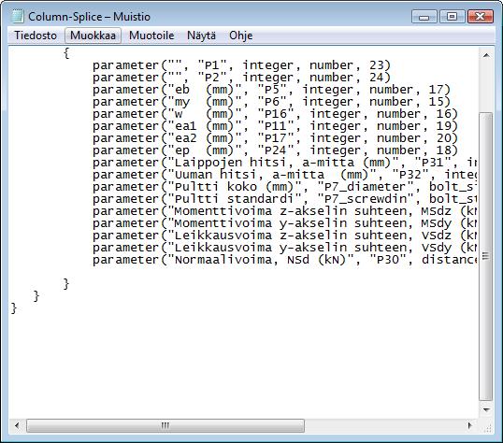The height and width of the screenshot is (443, 503).
Task: Click the "Momenttivoima y-akselin" MSdy line
Action: (x=285, y=223)
